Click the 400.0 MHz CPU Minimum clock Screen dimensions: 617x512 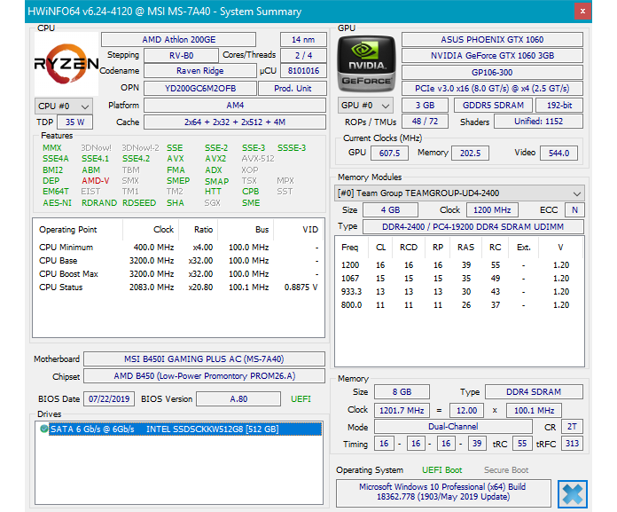153,248
